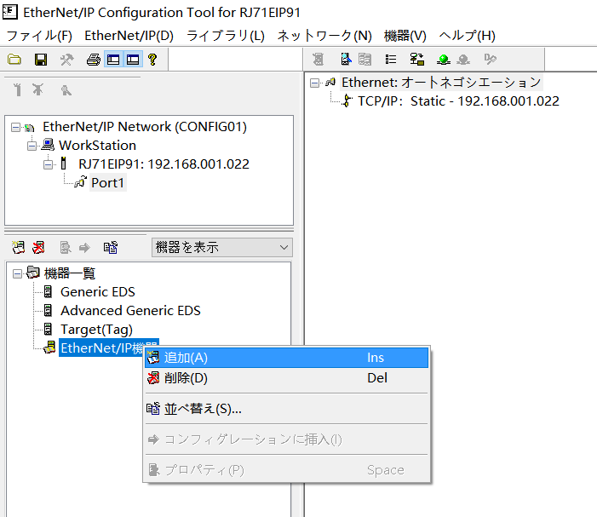This screenshot has width=597, height=517.
Task: Click the greyed insert arrow icon in device toolbar
Action: [84, 248]
